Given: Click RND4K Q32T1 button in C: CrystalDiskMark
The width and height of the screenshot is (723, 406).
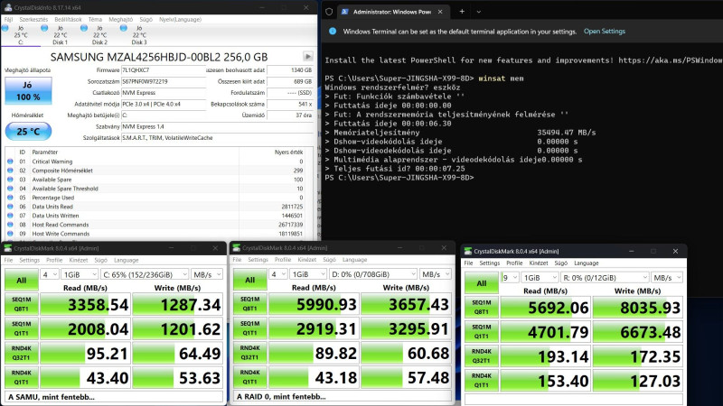Looking at the screenshot, I should [21, 353].
